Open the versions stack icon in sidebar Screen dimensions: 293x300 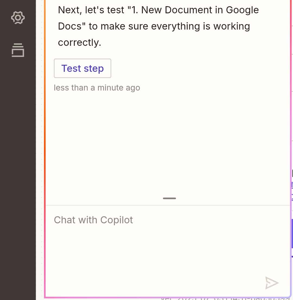[18, 50]
